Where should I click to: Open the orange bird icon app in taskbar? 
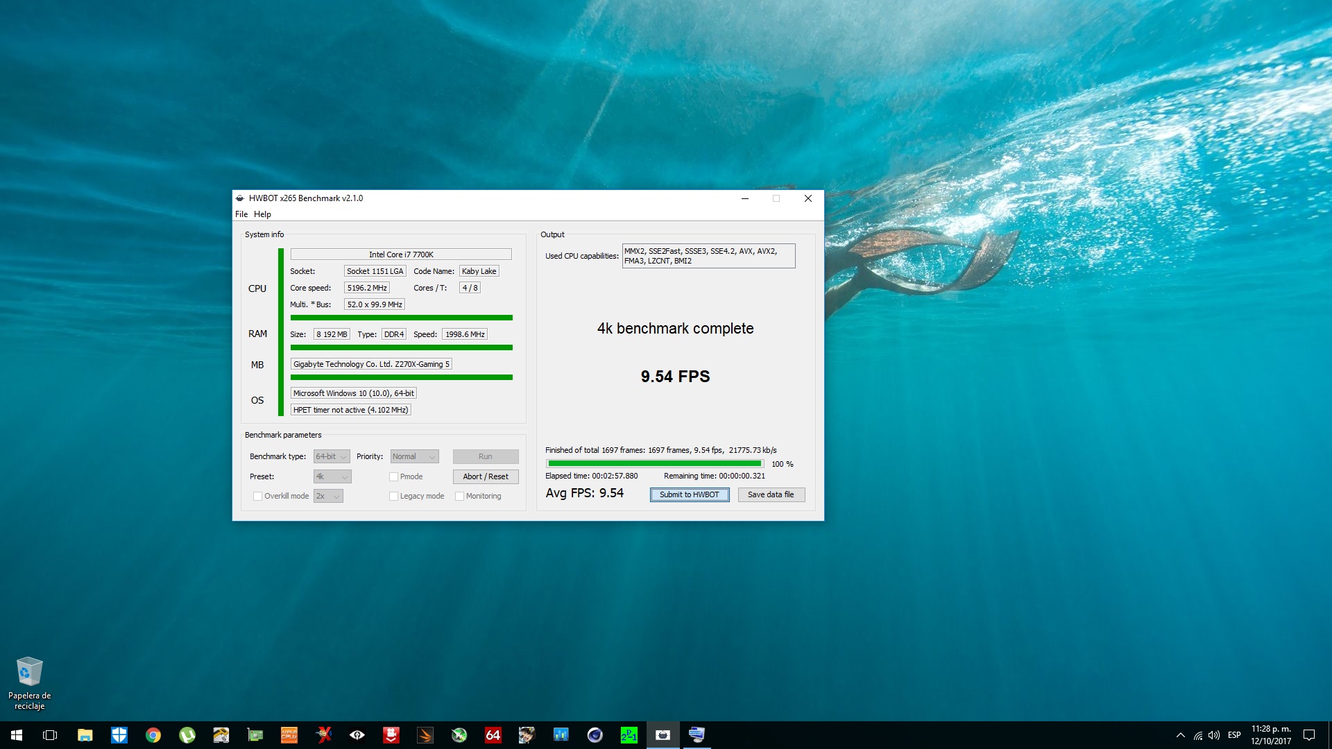coord(425,735)
